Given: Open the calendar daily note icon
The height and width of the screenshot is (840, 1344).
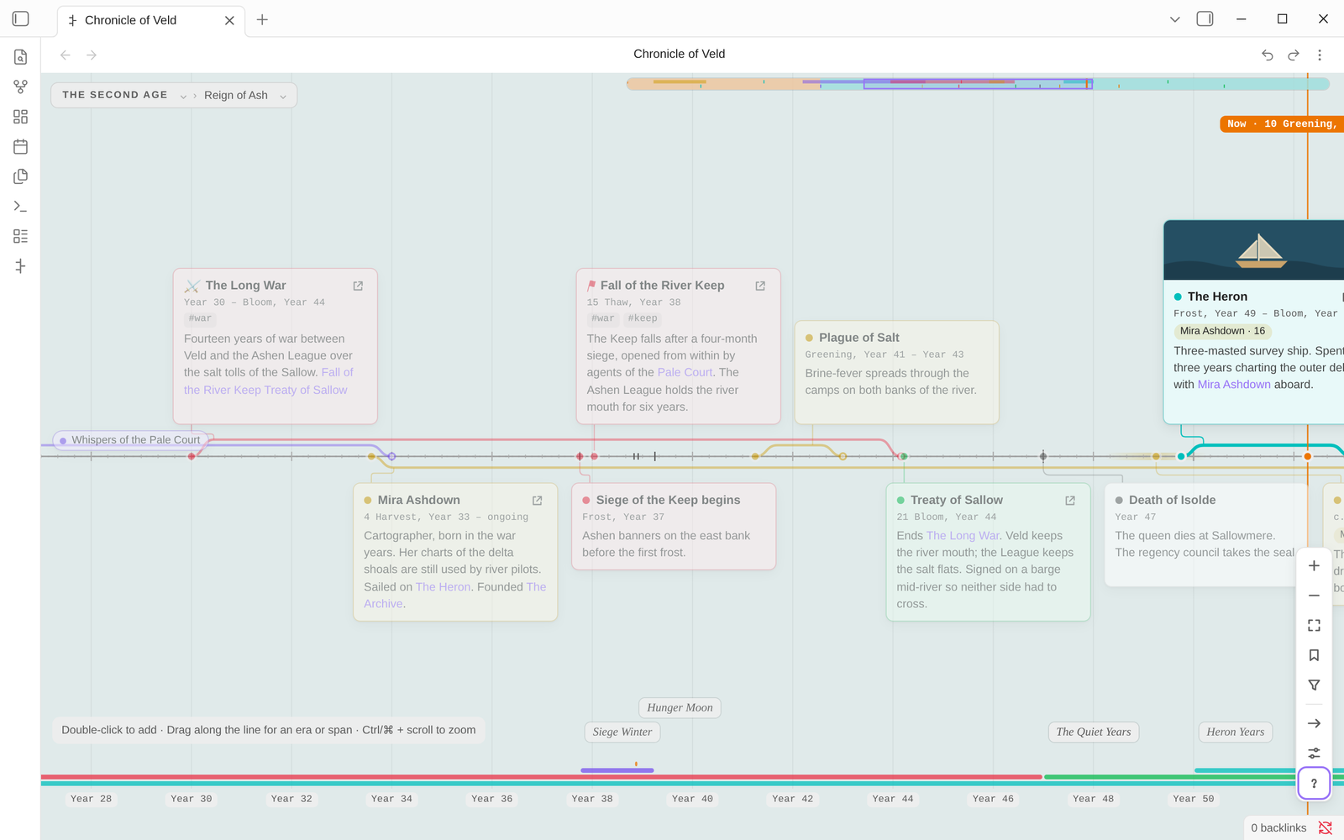Looking at the screenshot, I should click(20, 147).
